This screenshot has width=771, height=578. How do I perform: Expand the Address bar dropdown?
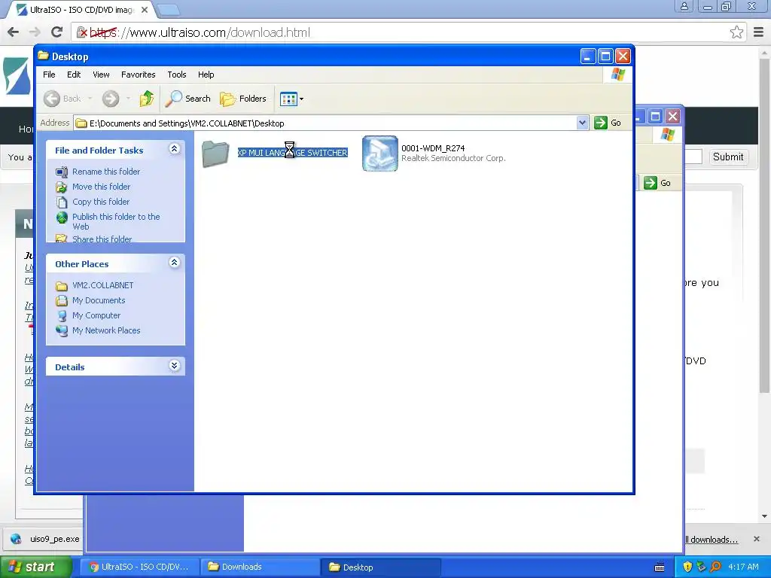[x=582, y=123]
